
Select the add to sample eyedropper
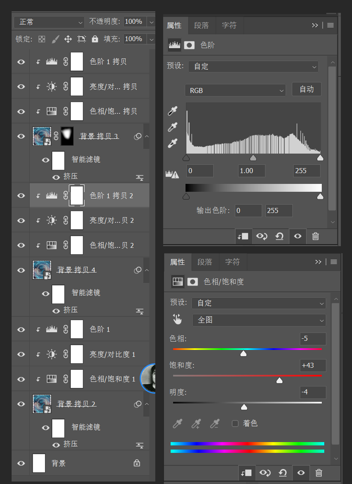click(x=196, y=423)
